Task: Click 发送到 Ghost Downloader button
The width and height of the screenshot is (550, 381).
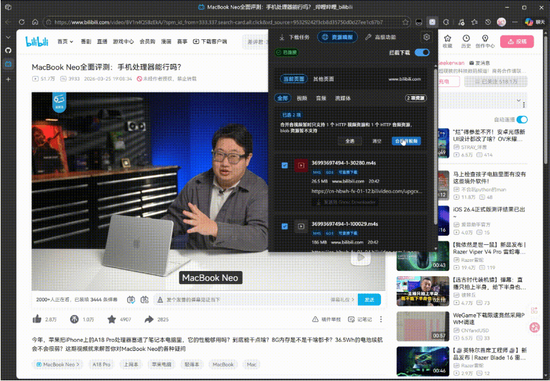Action: pos(345,202)
